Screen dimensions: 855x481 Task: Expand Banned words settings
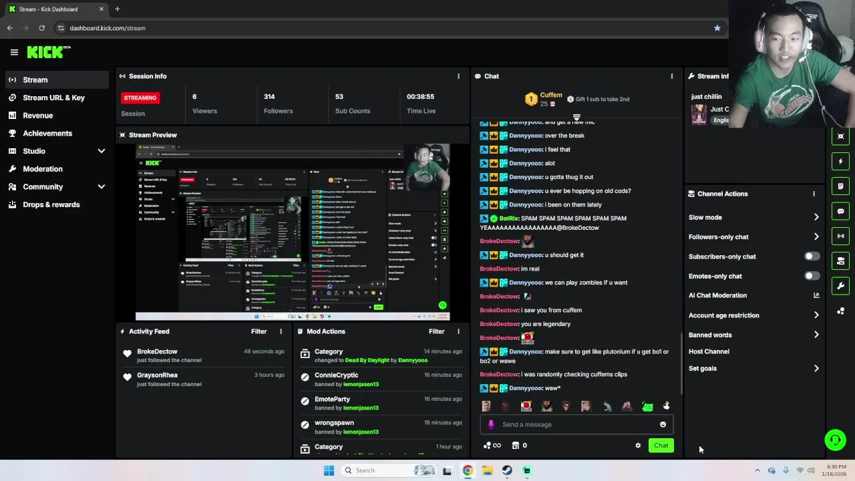[x=816, y=335]
